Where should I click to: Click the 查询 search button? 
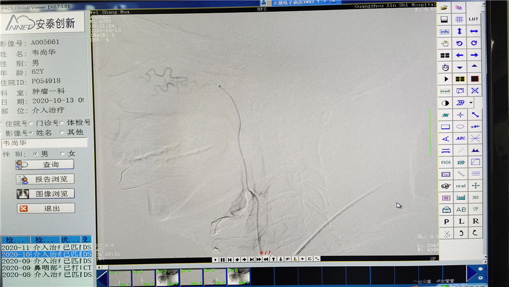click(x=45, y=164)
